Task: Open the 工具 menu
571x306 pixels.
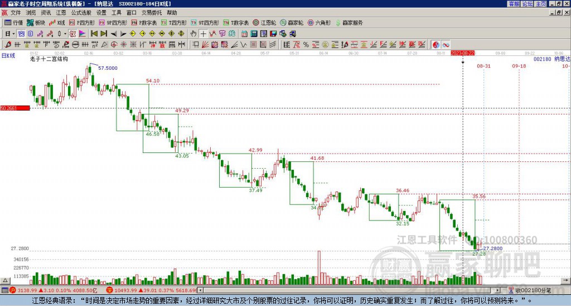Action: click(117, 13)
